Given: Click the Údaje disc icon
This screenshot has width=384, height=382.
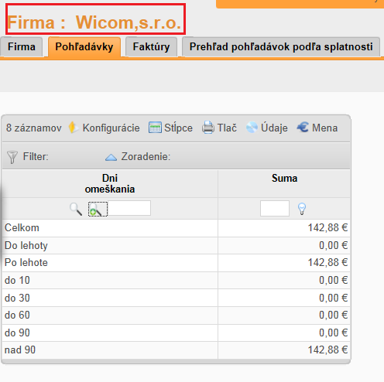Looking at the screenshot, I should pyautogui.click(x=252, y=128).
